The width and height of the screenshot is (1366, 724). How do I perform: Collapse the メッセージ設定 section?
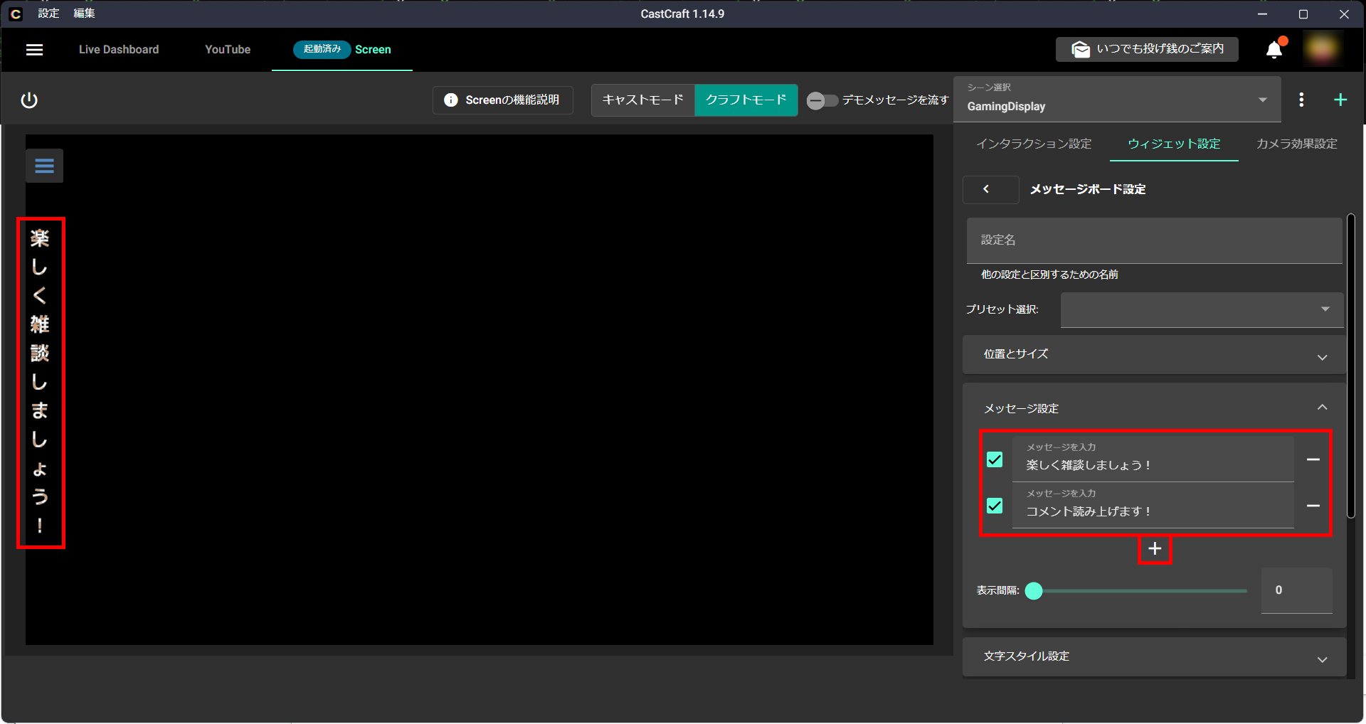(x=1154, y=408)
